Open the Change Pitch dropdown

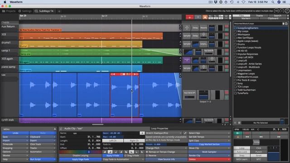click(x=166, y=148)
